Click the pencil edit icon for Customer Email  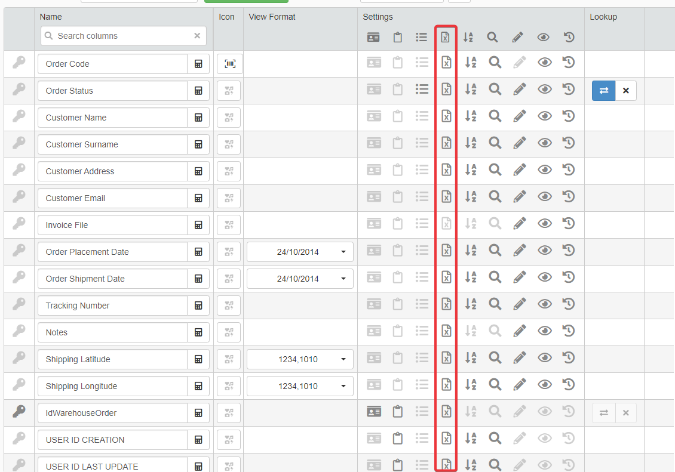click(520, 197)
